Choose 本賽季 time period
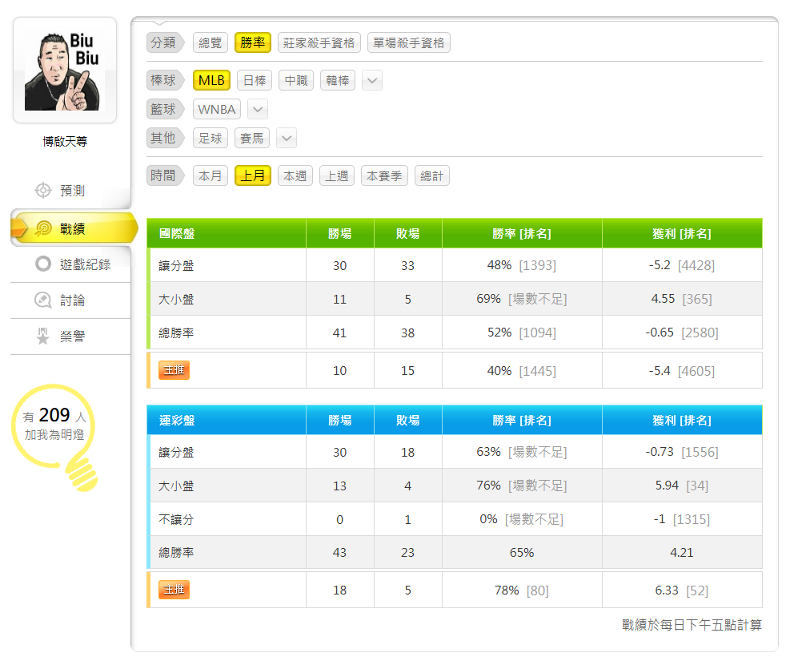 click(x=384, y=176)
